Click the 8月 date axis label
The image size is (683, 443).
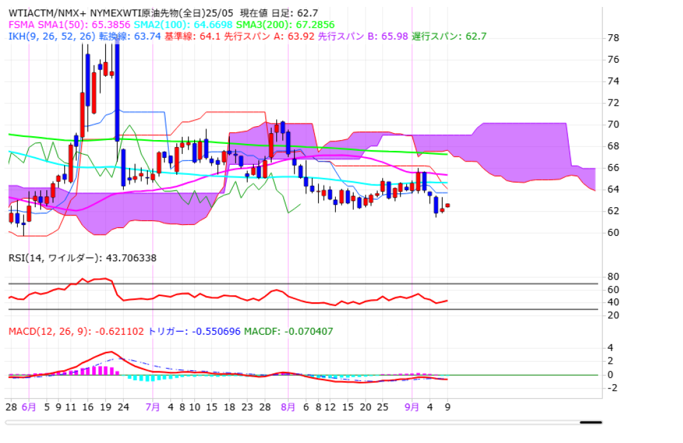point(288,408)
